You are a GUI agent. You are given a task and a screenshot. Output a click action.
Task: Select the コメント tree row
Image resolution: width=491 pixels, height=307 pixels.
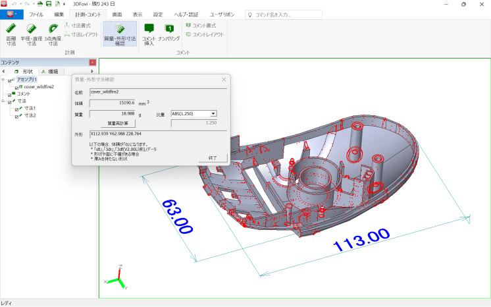point(24,94)
